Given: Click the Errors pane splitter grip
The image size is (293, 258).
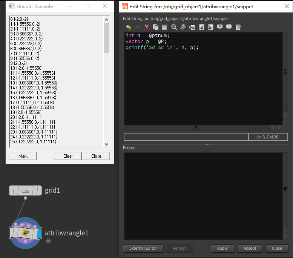Looking at the screenshot, I should point(285,189).
